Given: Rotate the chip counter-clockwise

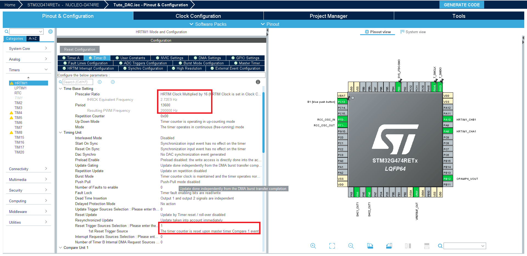Looking at the screenshot, I should point(389,246).
